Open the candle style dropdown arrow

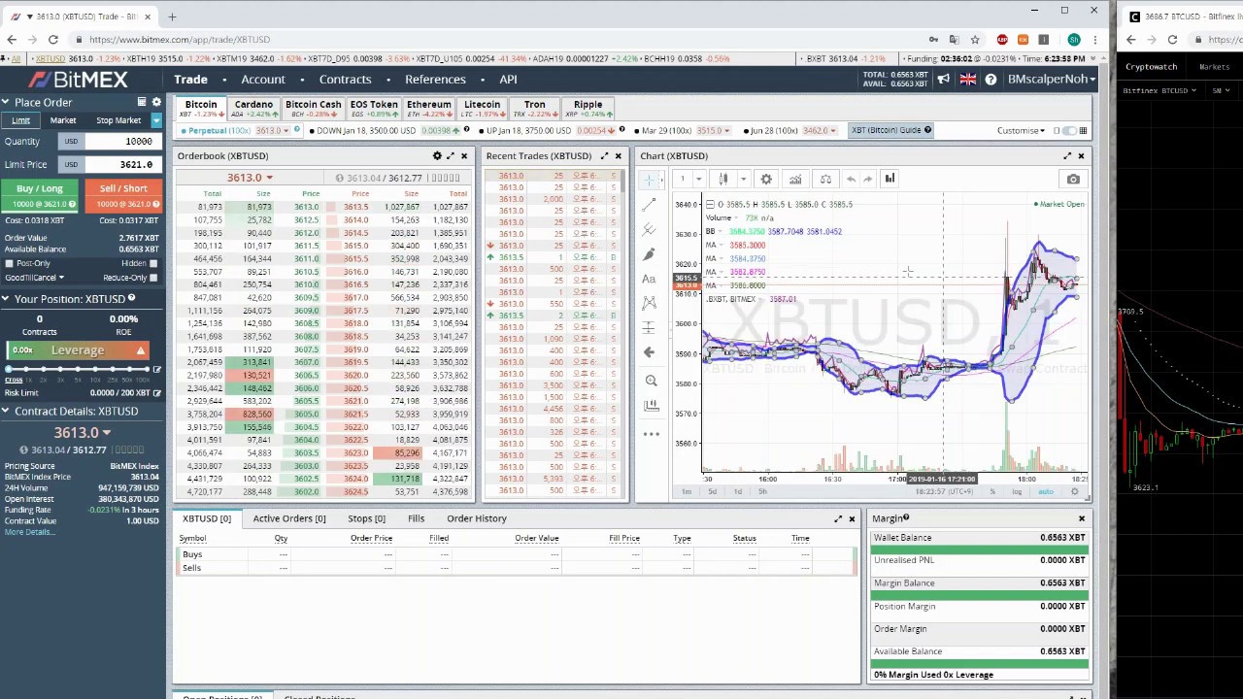pos(743,179)
